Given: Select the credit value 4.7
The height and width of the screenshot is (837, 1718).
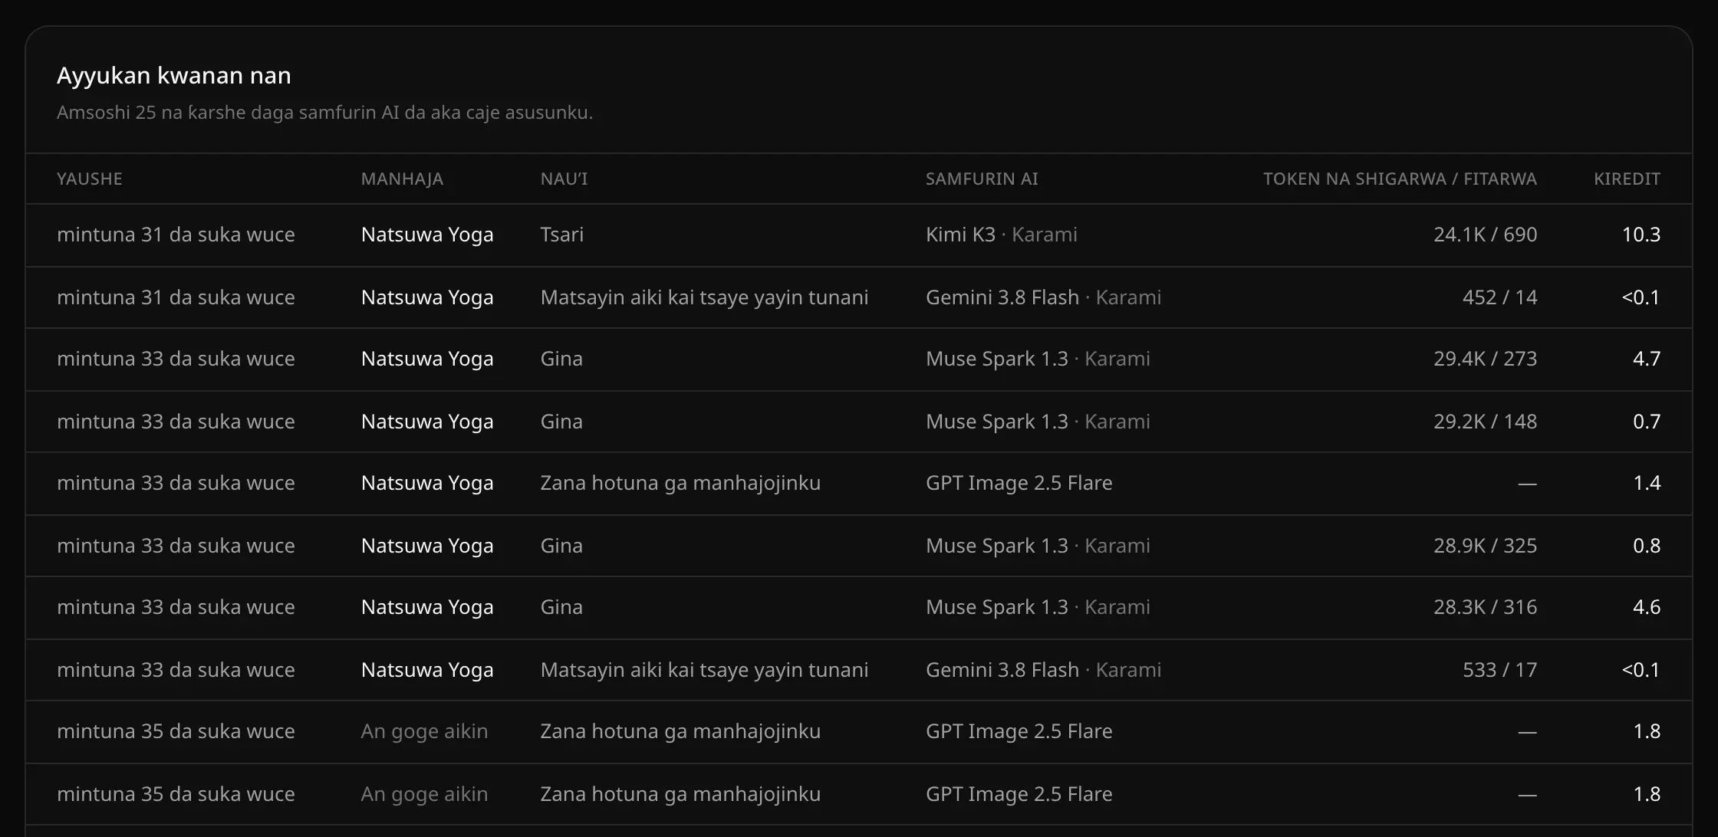Looking at the screenshot, I should coord(1646,359).
